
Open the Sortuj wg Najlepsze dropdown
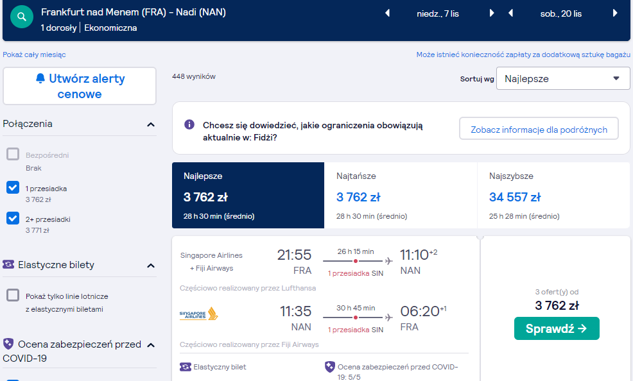point(563,79)
